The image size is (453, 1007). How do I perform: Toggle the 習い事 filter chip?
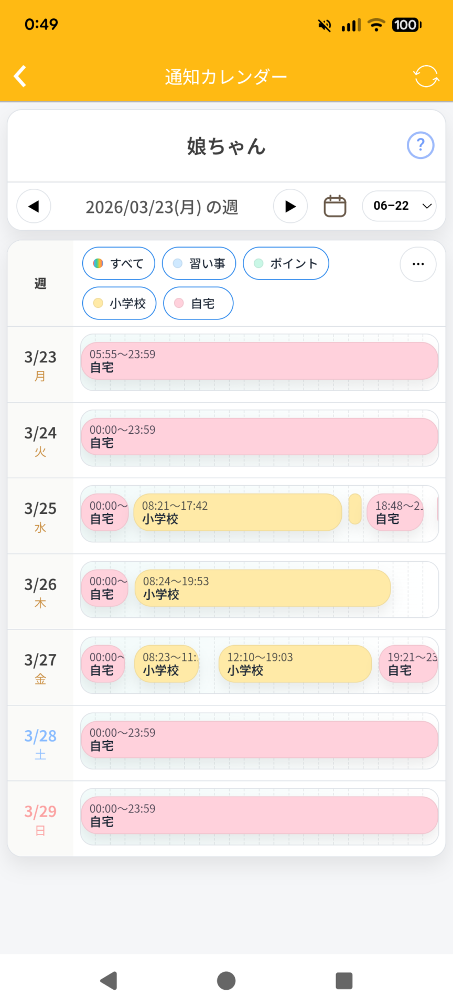[x=199, y=263]
